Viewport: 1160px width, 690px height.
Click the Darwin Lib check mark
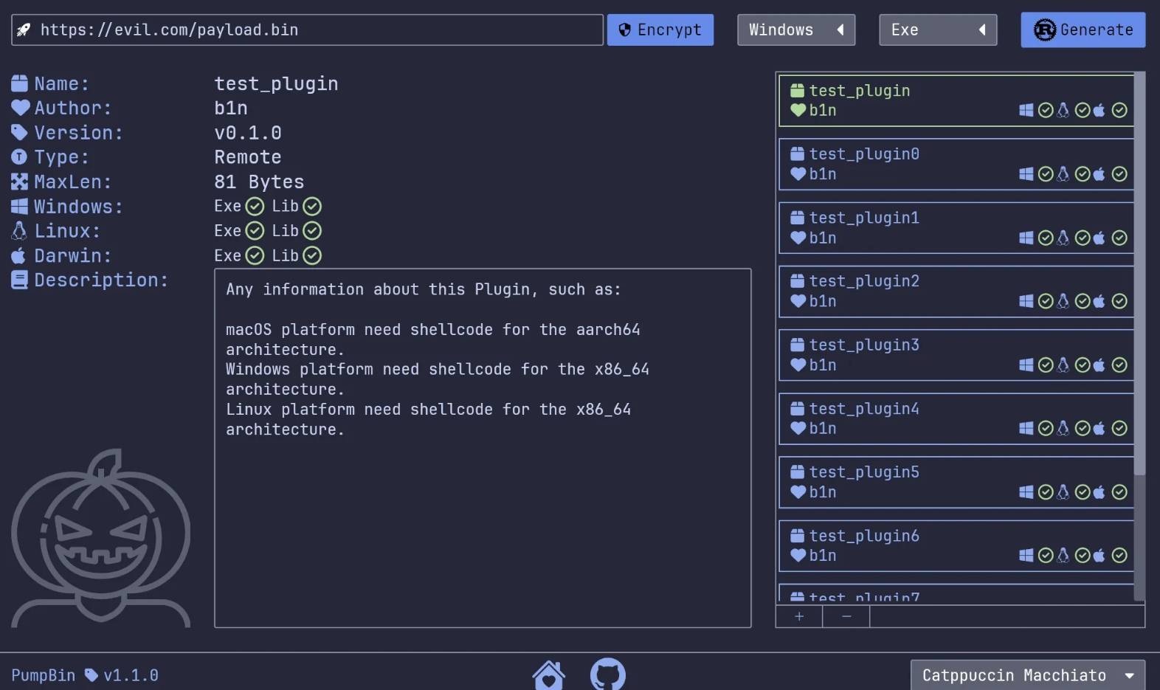point(312,255)
